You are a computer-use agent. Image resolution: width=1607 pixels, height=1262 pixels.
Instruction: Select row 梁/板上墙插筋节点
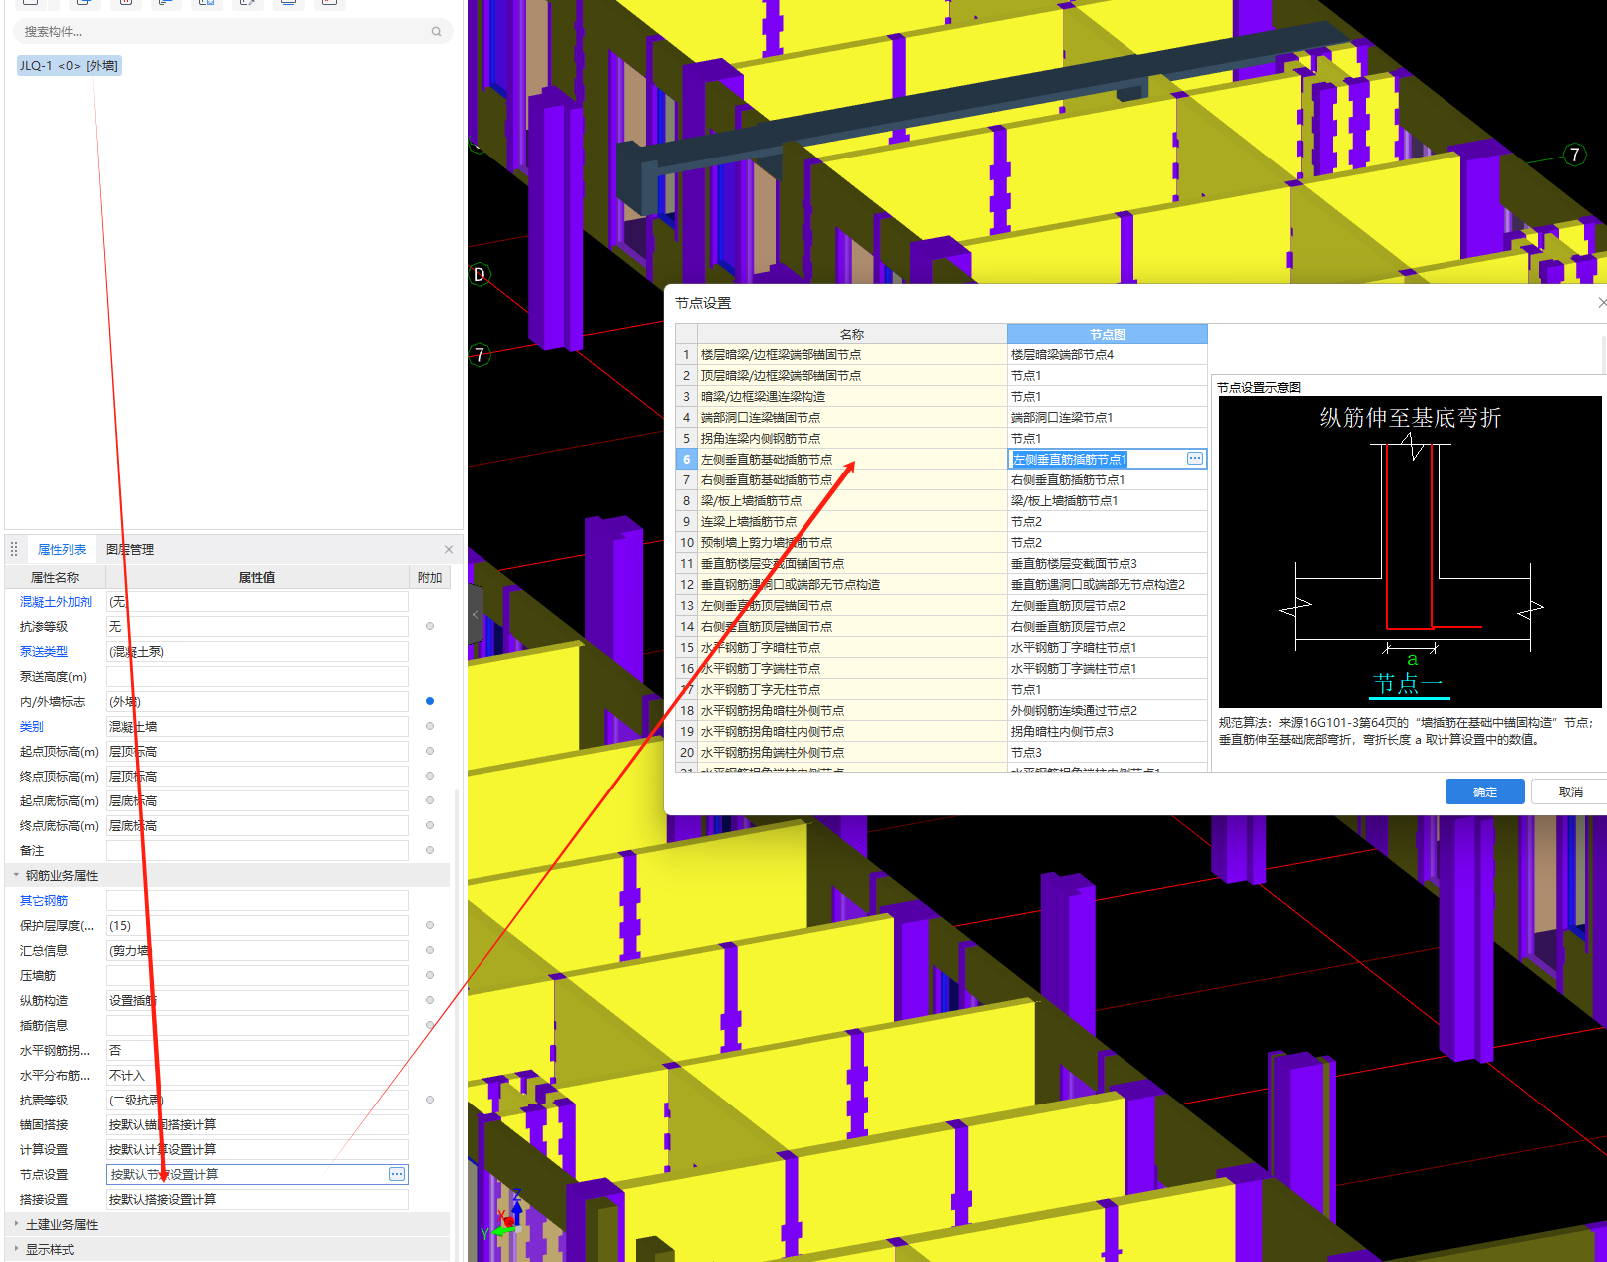(851, 500)
